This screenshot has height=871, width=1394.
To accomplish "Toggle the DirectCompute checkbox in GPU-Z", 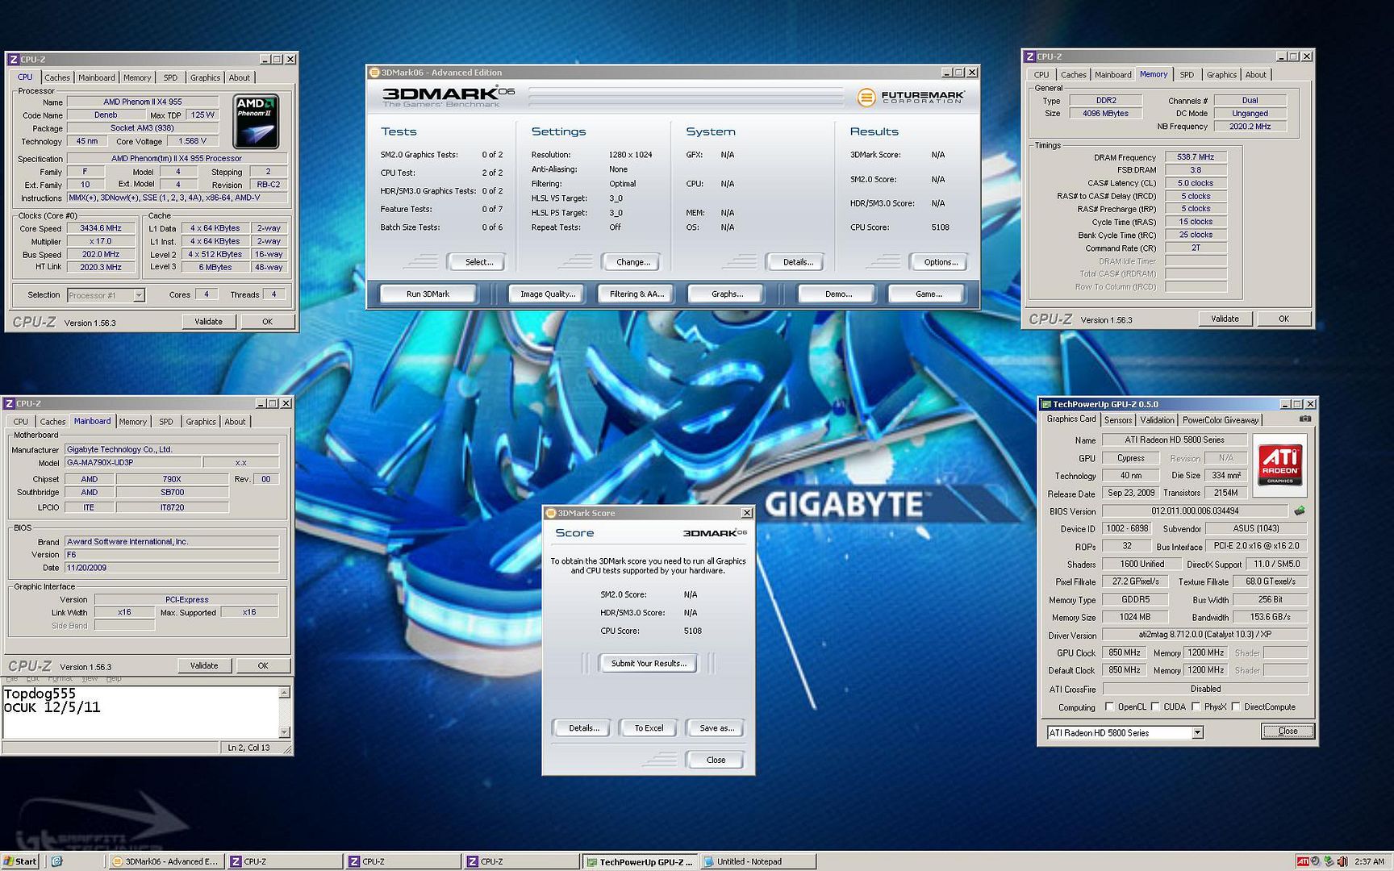I will pyautogui.click(x=1236, y=706).
